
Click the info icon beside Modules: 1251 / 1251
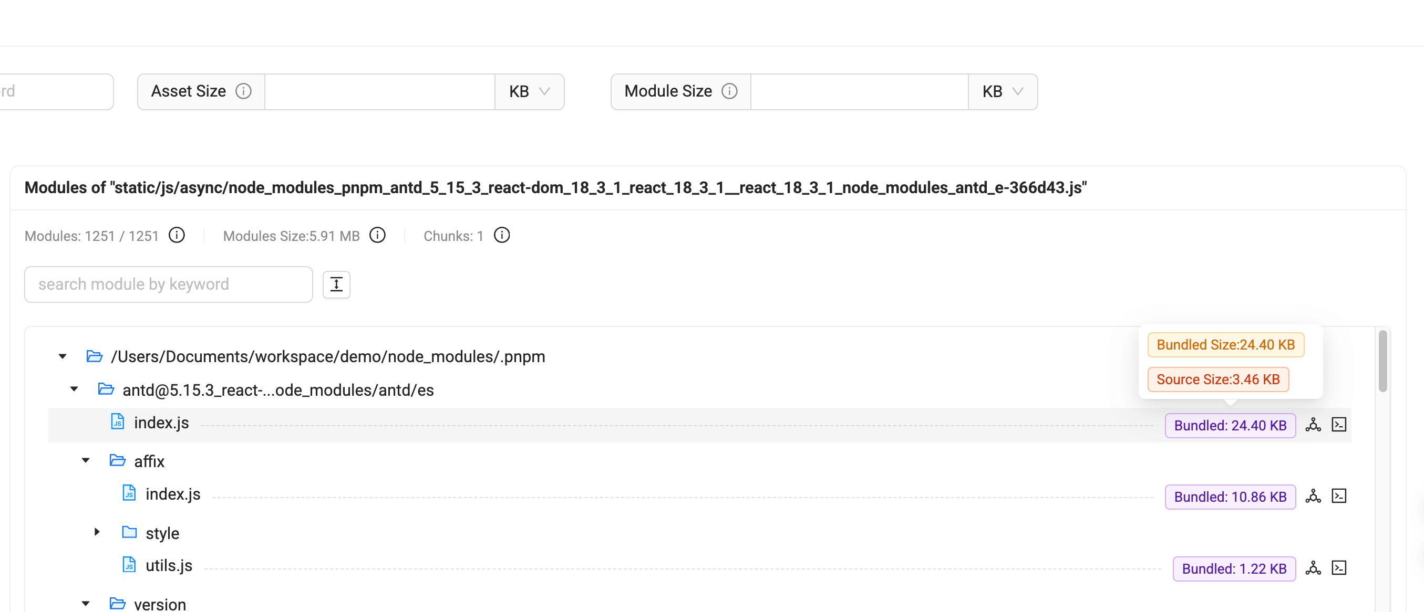177,235
